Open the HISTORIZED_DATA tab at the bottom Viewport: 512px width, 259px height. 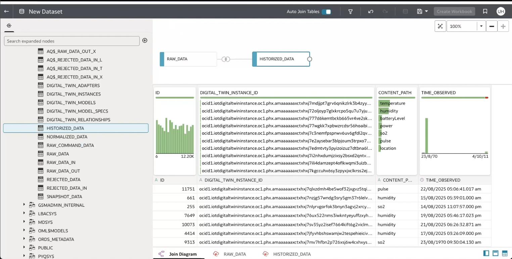(x=291, y=254)
